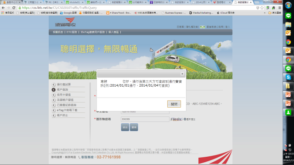Open 信用卡儲值 in the left sidebar
294x165 pixels.
pyautogui.click(x=64, y=95)
